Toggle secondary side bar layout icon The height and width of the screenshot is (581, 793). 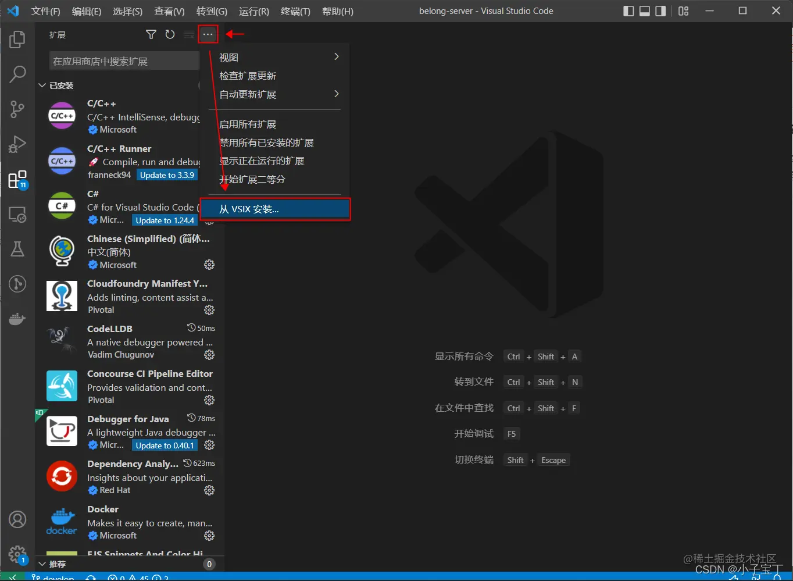tap(660, 11)
